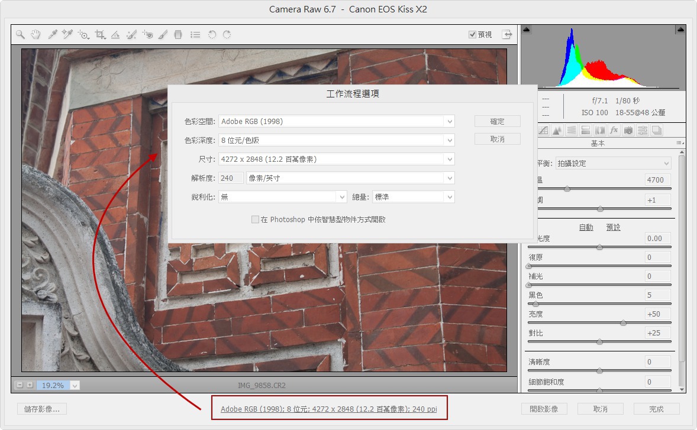Screen dimensions: 697x430
Task: Select the Crop tool
Action: [100, 34]
